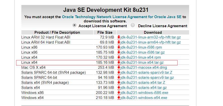Viewport: 223px width, 106px height.
Task: Download jdk-8u231-solaris-sparcv9.tar.gz file
Action: point(147,78)
